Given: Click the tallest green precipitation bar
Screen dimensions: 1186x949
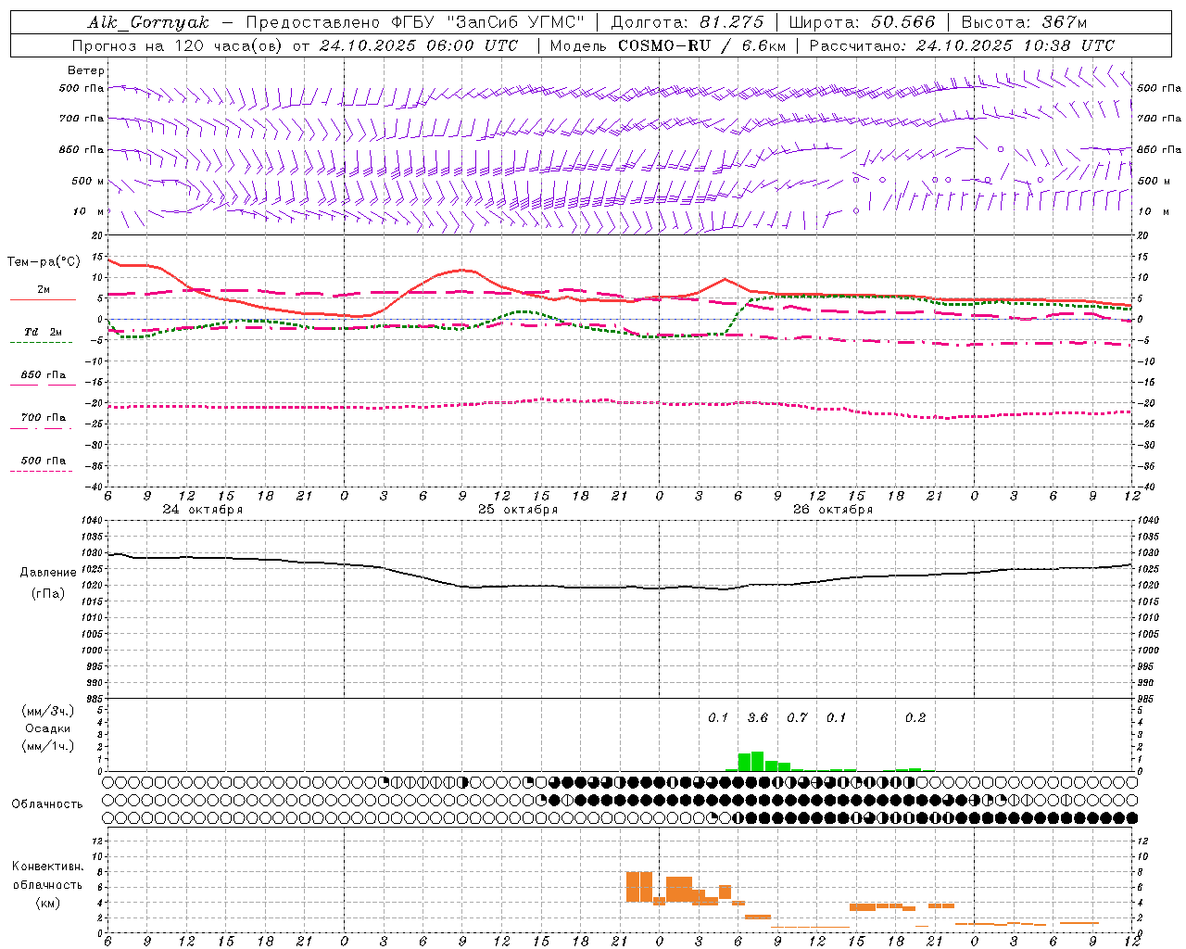Looking at the screenshot, I should point(757,761).
